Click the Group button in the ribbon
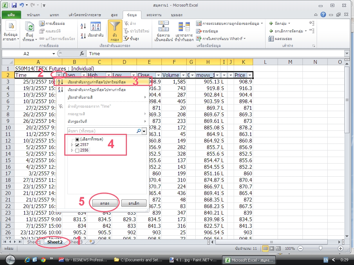Screen dimensions: 354x265 pos(279,23)
